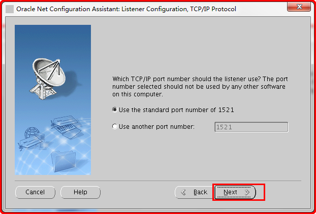Click the double-chevron arrow on Next button
This screenshot has height=214, width=316.
pyautogui.click(x=247, y=192)
